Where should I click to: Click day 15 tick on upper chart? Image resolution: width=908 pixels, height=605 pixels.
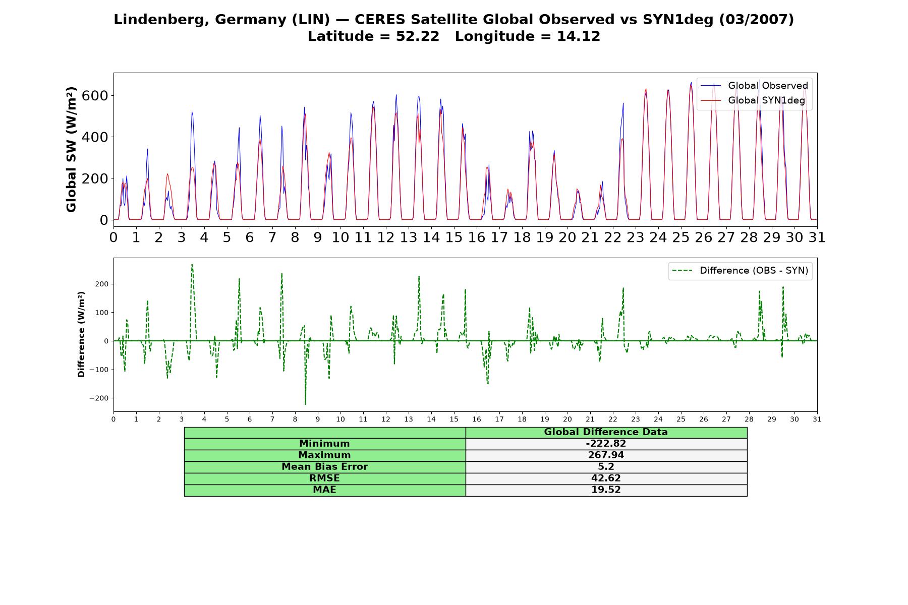pyautogui.click(x=454, y=237)
